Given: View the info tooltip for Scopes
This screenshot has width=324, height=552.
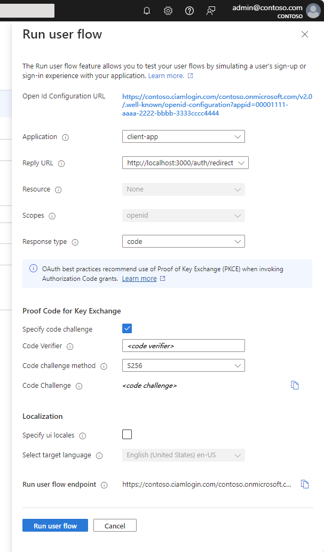Looking at the screenshot, I should coord(52,216).
